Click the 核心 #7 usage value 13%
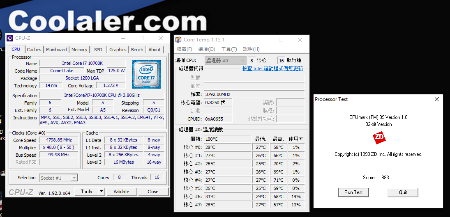The width and height of the screenshot is (450, 217). pos(296,205)
